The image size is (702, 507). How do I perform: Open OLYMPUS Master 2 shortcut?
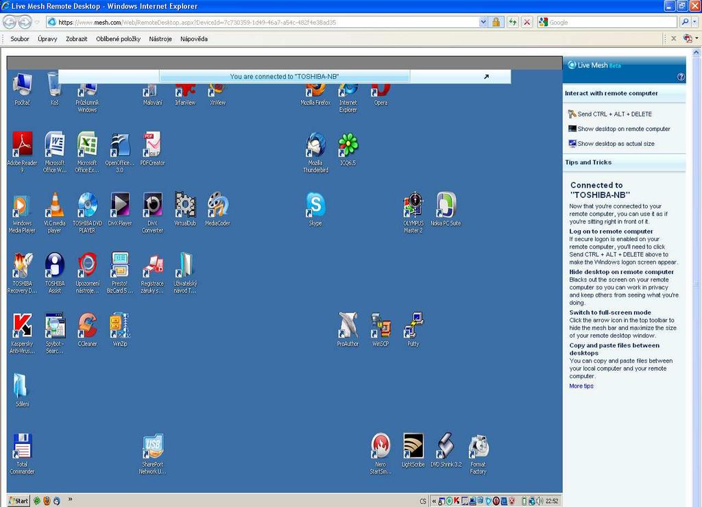click(413, 213)
